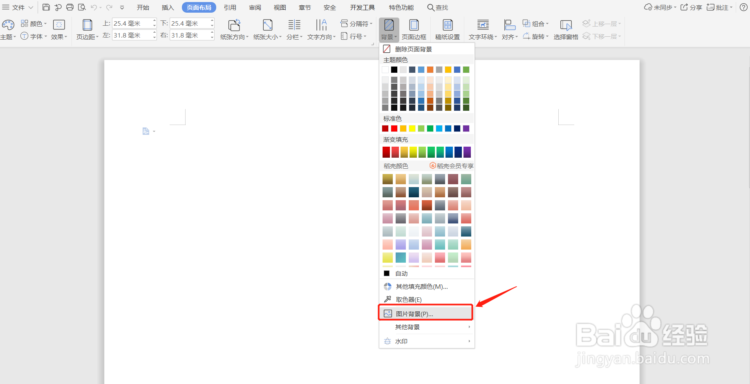Click the Undo arrow icon
The width and height of the screenshot is (750, 384).
coord(94,7)
